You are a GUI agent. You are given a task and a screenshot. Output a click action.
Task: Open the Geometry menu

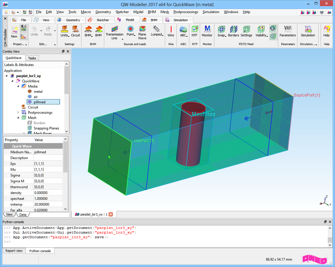point(103,12)
